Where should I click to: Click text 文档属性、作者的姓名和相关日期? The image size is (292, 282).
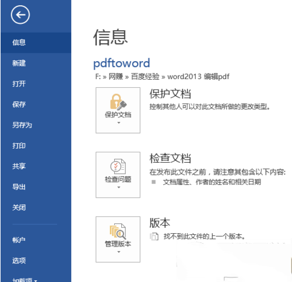tap(212, 182)
